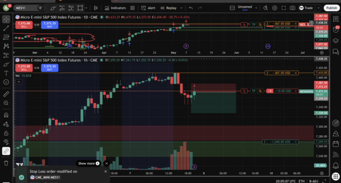Screen dimensions: 341x183
Task: Select the crosshair cursor tool
Action: [x=6, y=19]
